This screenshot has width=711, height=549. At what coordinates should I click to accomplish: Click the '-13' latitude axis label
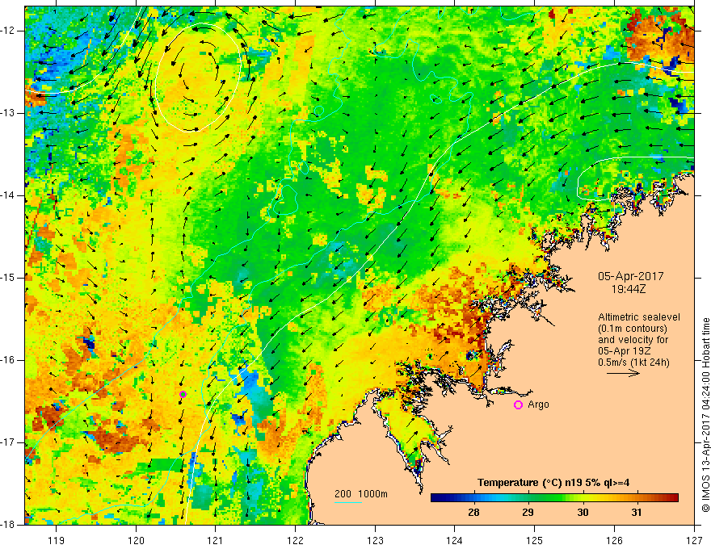8,113
